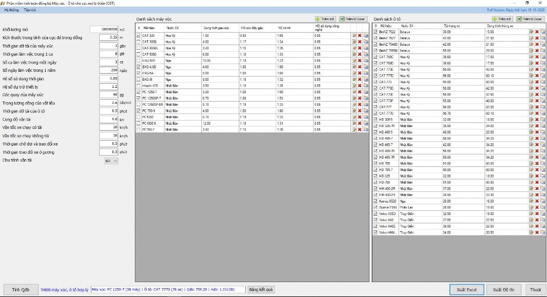Open the Chu trình vận tải dropdown

point(111,160)
